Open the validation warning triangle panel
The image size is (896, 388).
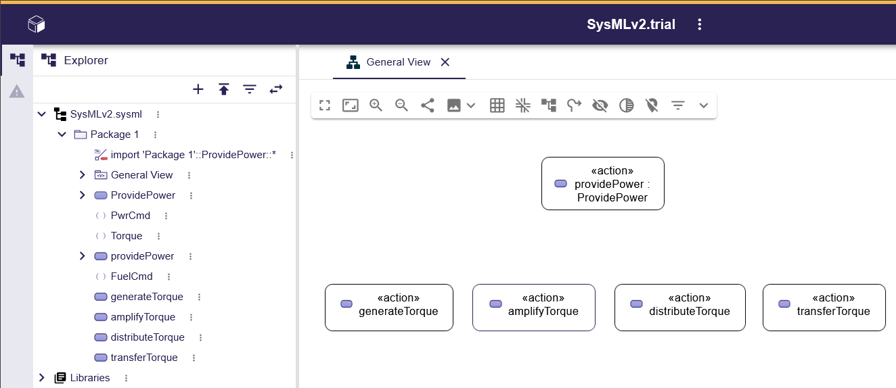(x=17, y=91)
